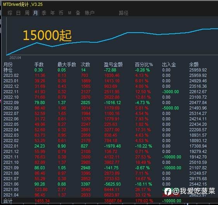218x205 pixels.
Task: Click the 百分比% column header
Action: point(144,64)
